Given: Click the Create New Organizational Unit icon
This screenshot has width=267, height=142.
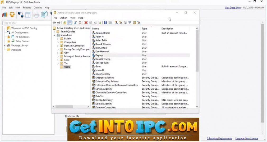Looking at the screenshot, I should 125,23.
